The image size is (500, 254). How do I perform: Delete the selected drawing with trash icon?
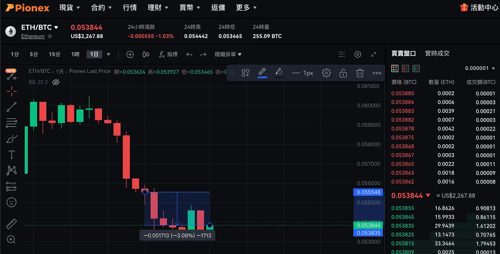coord(360,73)
